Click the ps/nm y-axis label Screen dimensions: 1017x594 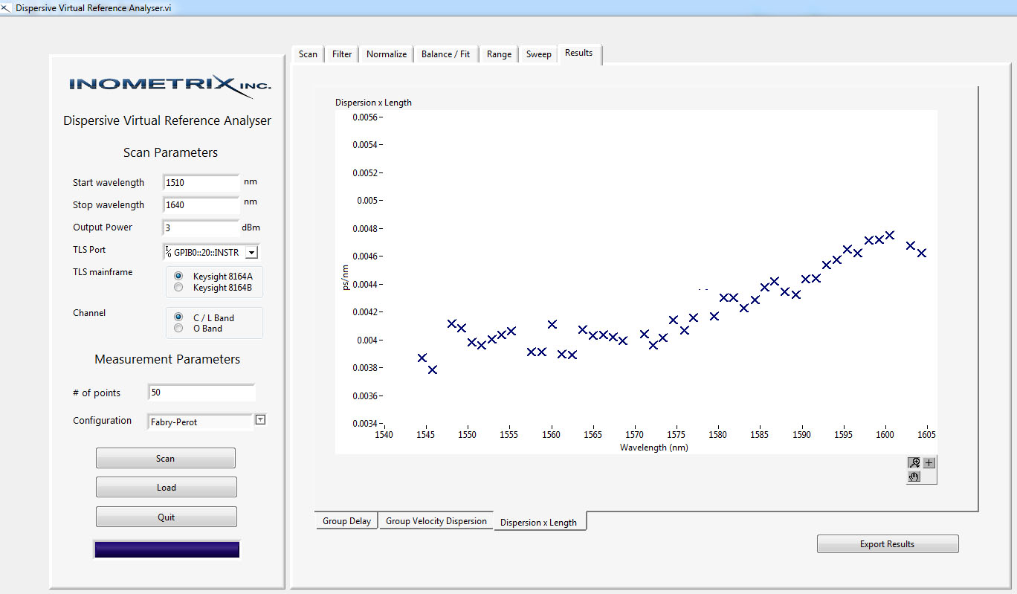(x=345, y=277)
